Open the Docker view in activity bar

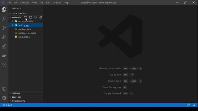[4, 55]
